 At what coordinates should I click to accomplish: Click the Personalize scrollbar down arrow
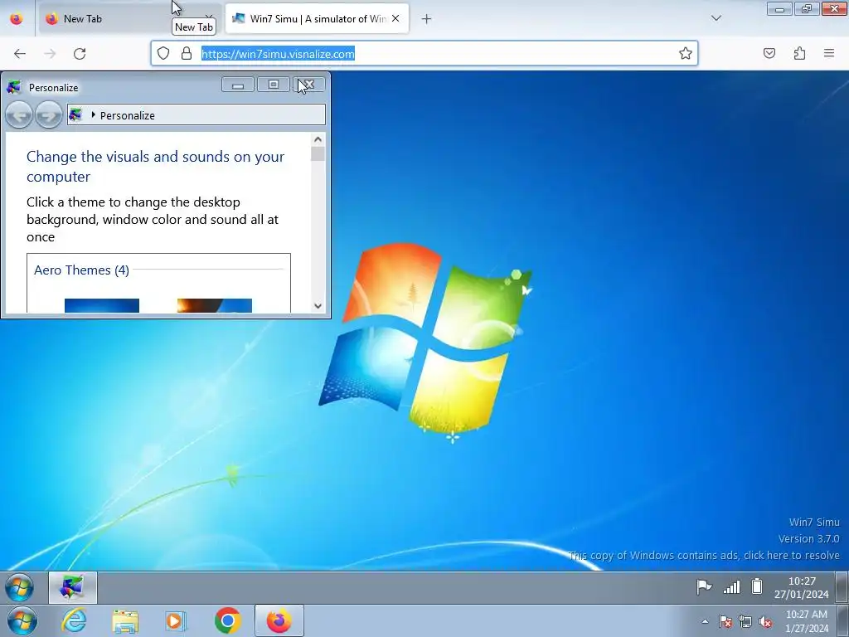318,306
